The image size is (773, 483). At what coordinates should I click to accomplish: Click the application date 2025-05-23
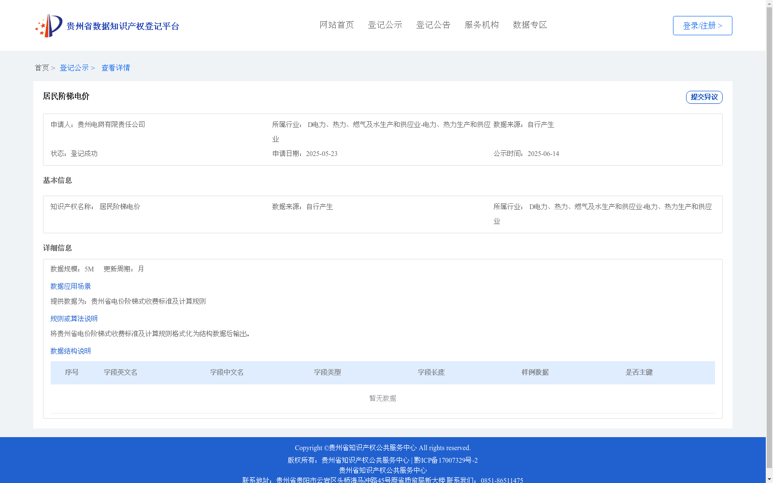coord(322,154)
